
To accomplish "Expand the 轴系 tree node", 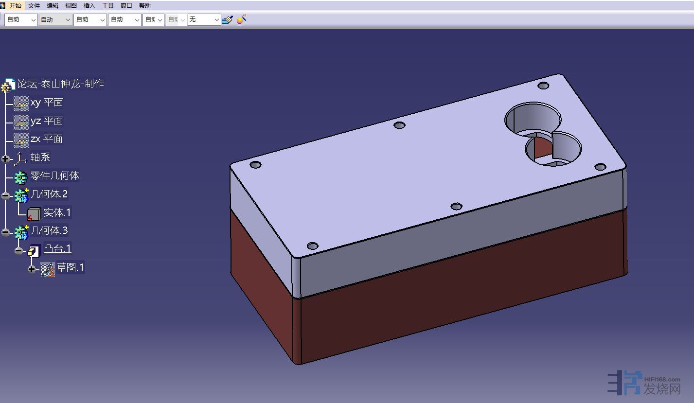I will 6,158.
